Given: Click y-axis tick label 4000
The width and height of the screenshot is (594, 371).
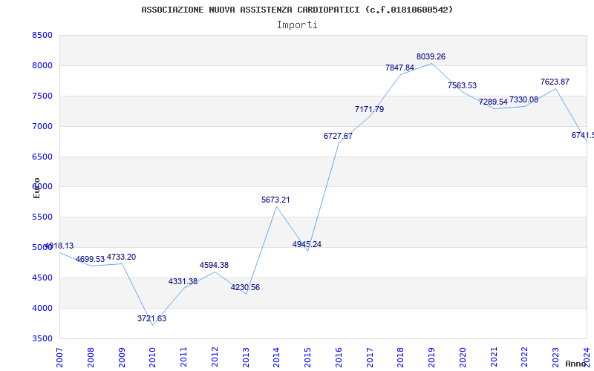Looking at the screenshot, I should click(42, 308).
